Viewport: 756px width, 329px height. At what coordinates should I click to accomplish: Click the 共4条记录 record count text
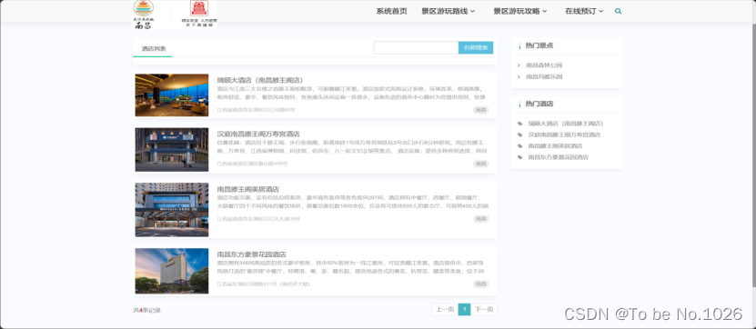pos(147,311)
